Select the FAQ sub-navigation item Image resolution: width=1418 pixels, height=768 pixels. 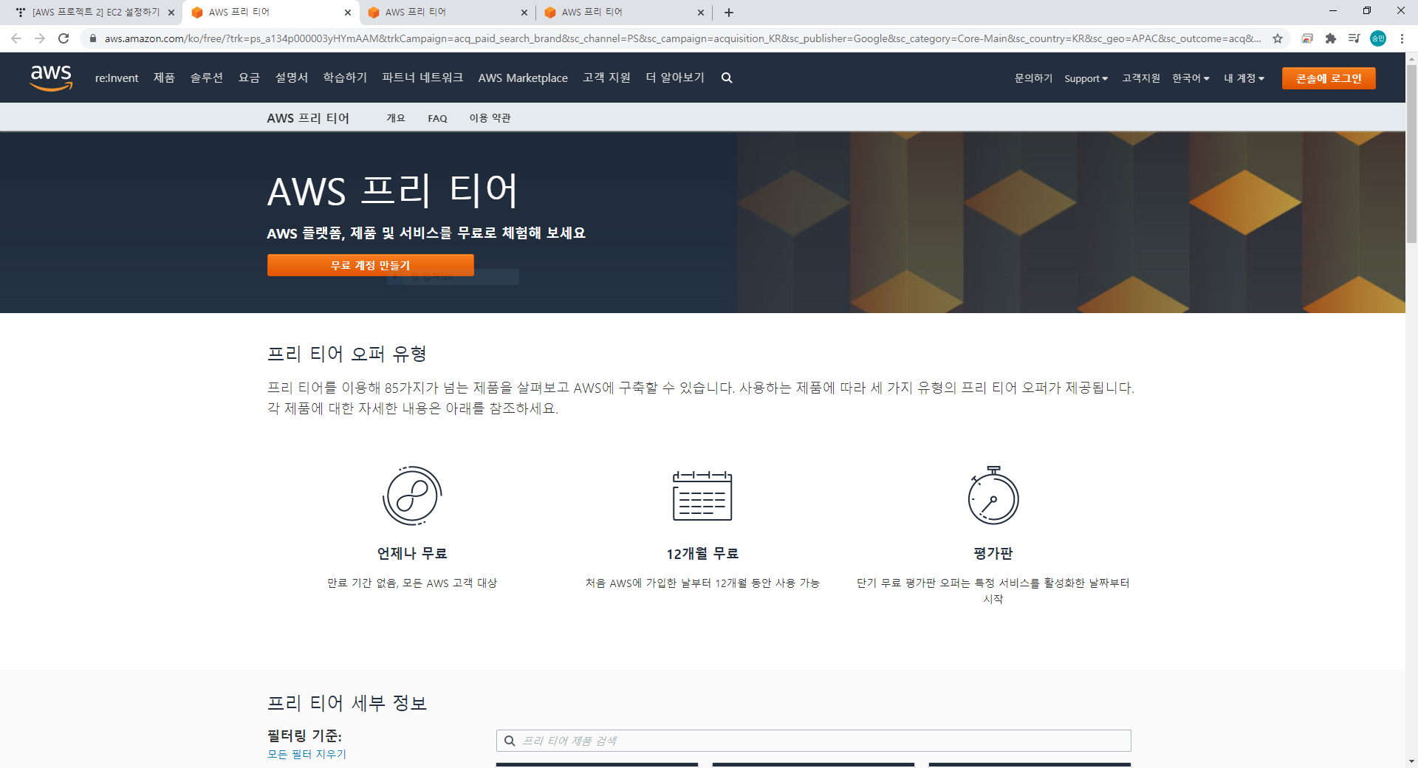pos(437,118)
